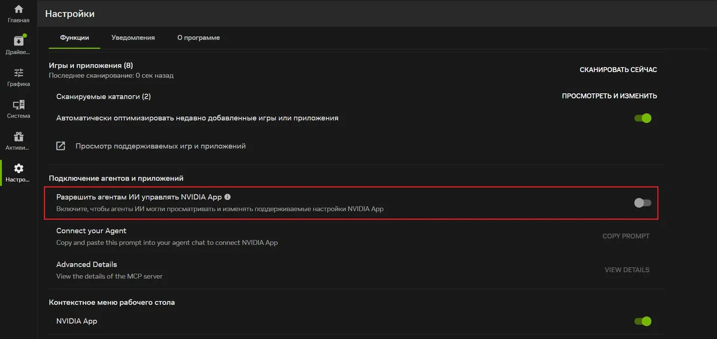The image size is (717, 339).
Task: Open the Драйверы download icon in sidebar
Action: point(18,41)
